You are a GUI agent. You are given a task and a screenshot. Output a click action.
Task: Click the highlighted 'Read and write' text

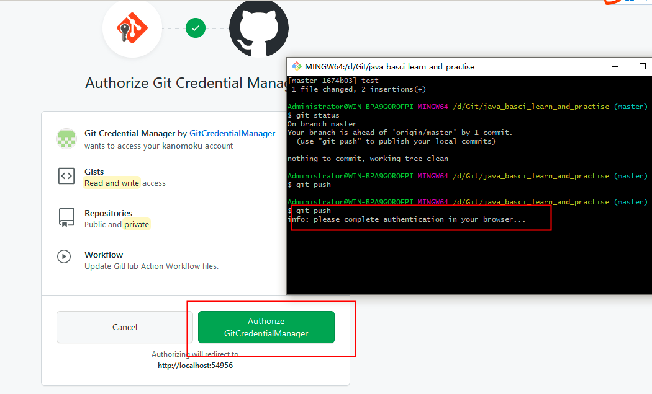pyautogui.click(x=112, y=183)
